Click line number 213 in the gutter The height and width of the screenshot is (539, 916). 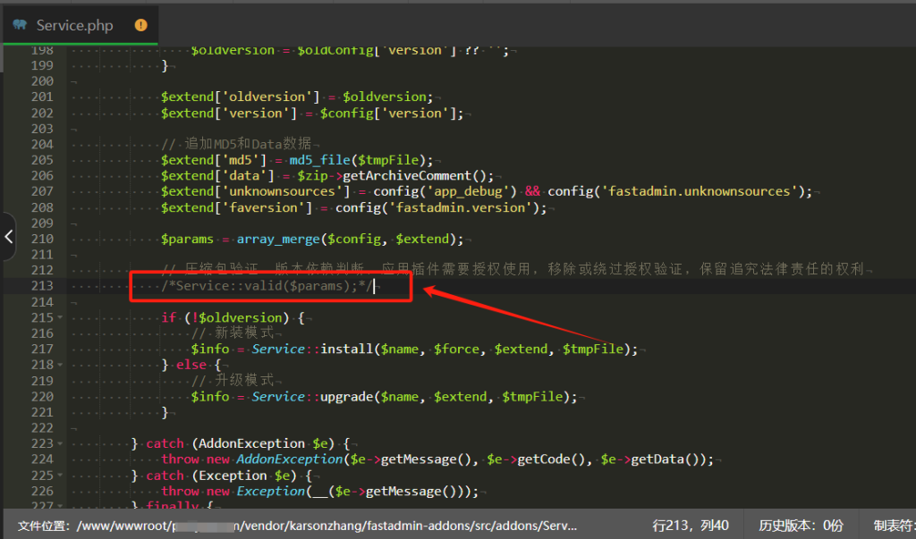point(42,285)
